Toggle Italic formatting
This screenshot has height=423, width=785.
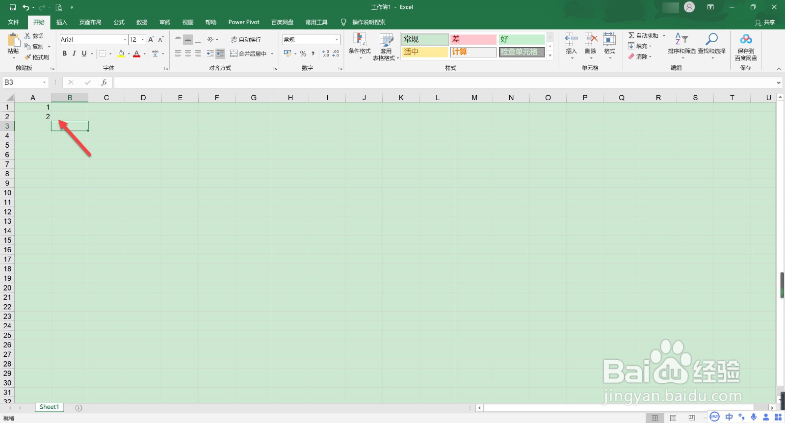74,53
